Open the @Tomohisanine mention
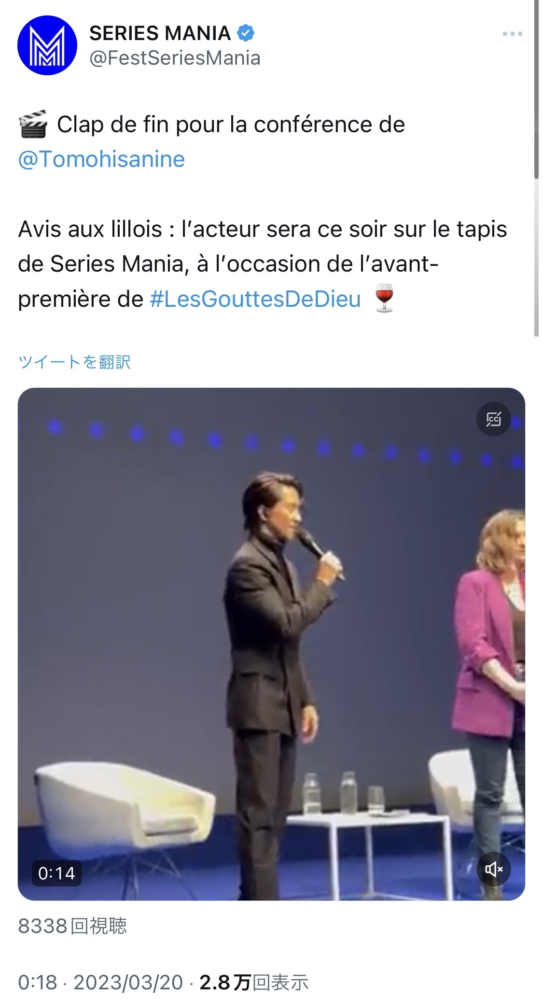Image resolution: width=543 pixels, height=999 pixels. click(101, 159)
